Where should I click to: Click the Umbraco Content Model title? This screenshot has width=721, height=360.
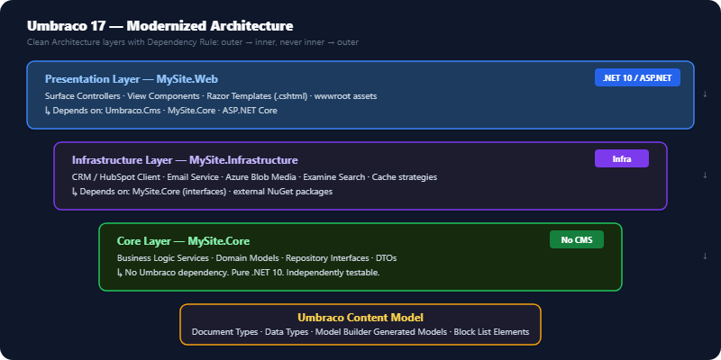pyautogui.click(x=360, y=318)
